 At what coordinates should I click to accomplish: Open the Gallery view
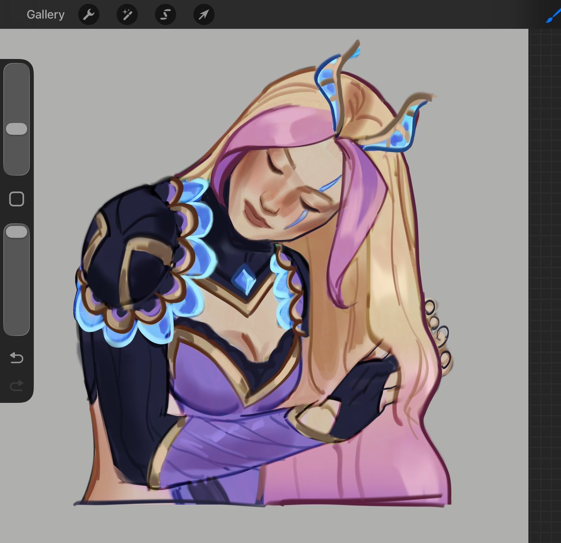pyautogui.click(x=45, y=14)
